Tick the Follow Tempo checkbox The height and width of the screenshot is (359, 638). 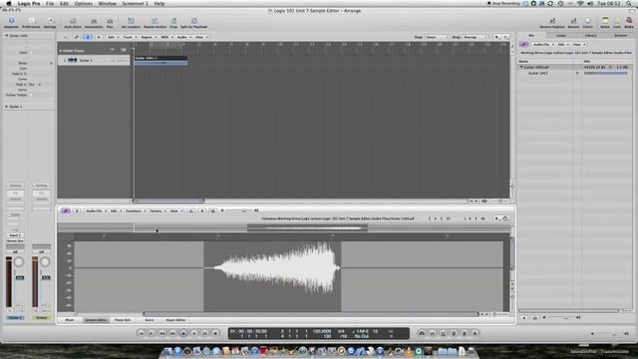(x=31, y=95)
